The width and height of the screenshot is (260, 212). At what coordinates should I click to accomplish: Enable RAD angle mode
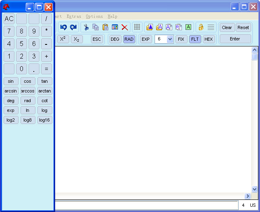tap(129, 39)
